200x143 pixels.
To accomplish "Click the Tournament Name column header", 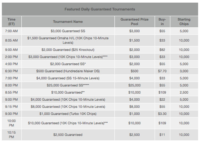I will point(68,22).
